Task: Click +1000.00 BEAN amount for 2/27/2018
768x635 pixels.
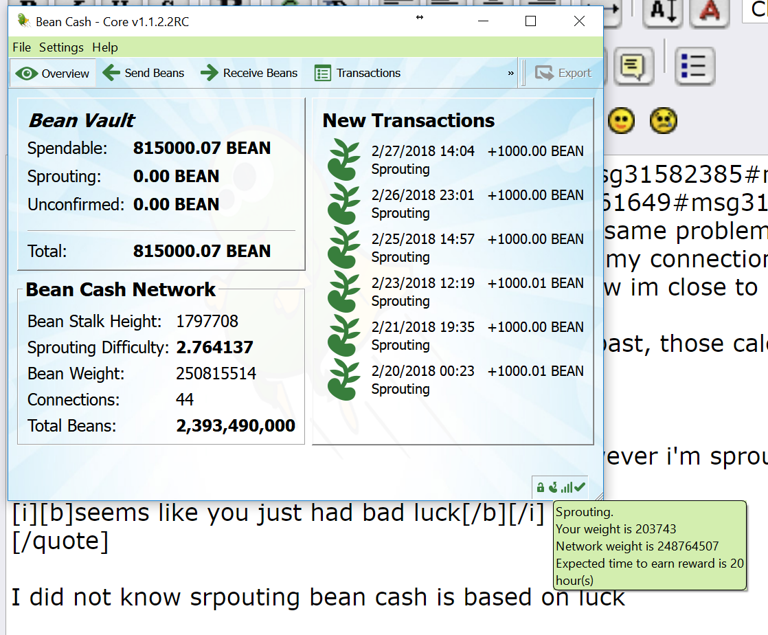Action: tap(535, 151)
